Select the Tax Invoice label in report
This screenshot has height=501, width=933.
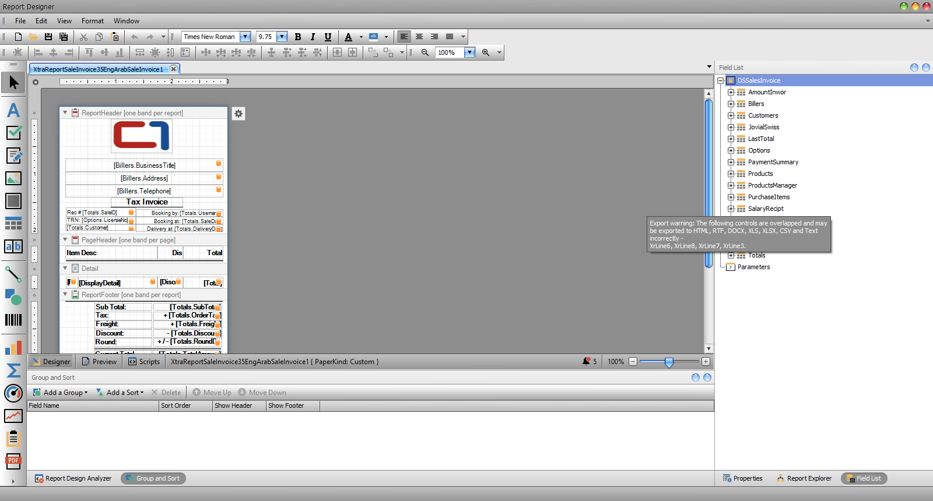[x=147, y=202]
